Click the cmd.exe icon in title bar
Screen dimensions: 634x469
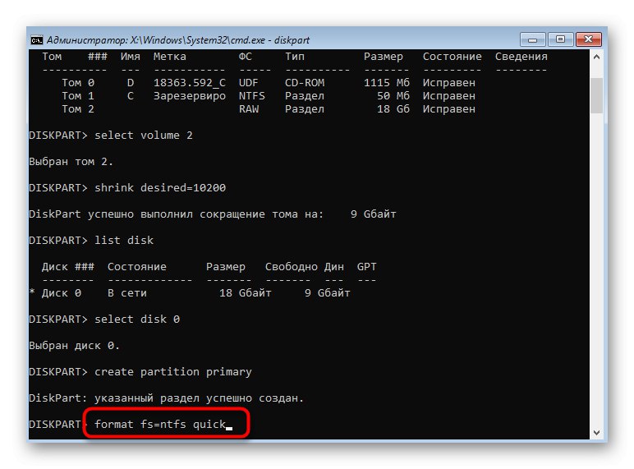pyautogui.click(x=37, y=39)
